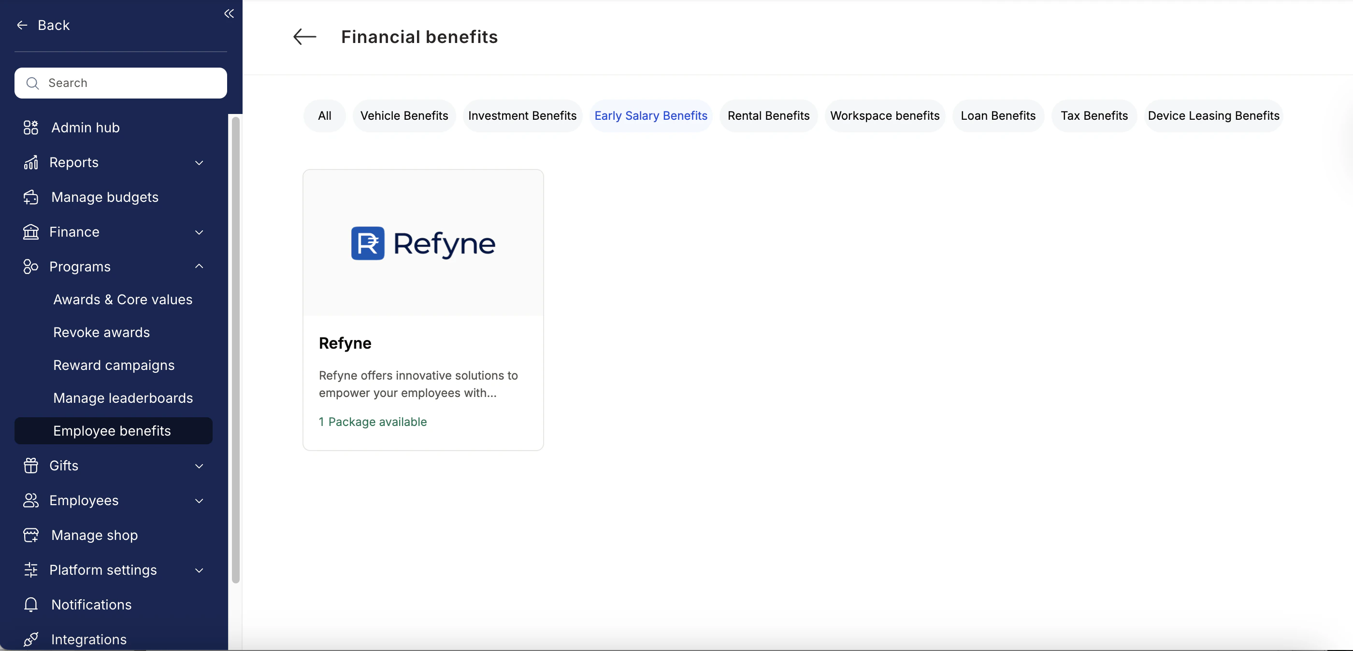Open Reward campaigns page
This screenshot has width=1353, height=651.
[114, 365]
